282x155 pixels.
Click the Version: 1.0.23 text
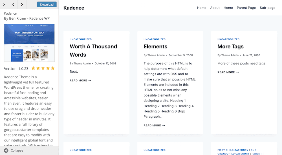[x=16, y=69]
